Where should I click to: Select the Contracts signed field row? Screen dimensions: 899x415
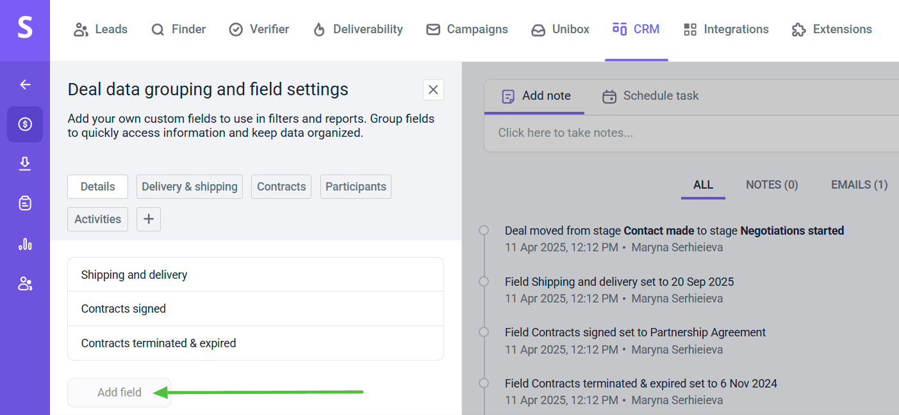coord(255,309)
